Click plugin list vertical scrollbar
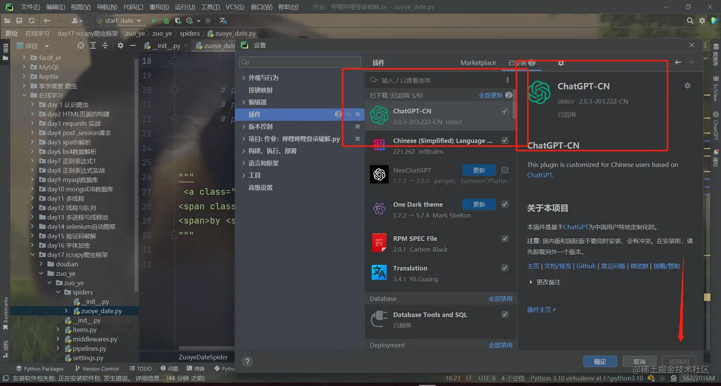Image resolution: width=721 pixels, height=386 pixels. coord(514,104)
